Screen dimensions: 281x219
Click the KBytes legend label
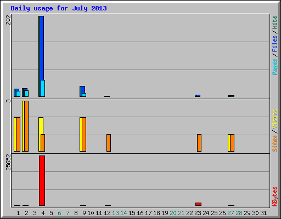(275, 197)
